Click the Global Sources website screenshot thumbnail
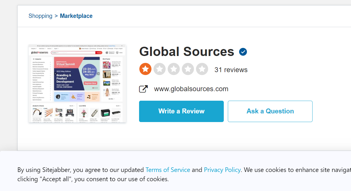The height and width of the screenshot is (191, 351). 77,83
